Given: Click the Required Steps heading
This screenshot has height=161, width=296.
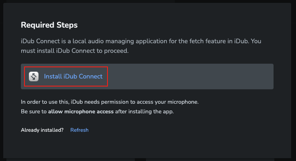Looking at the screenshot, I should click(49, 25).
